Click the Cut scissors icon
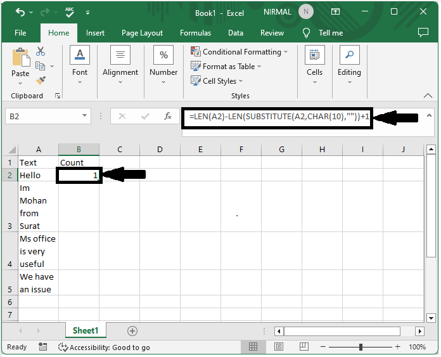 41,51
